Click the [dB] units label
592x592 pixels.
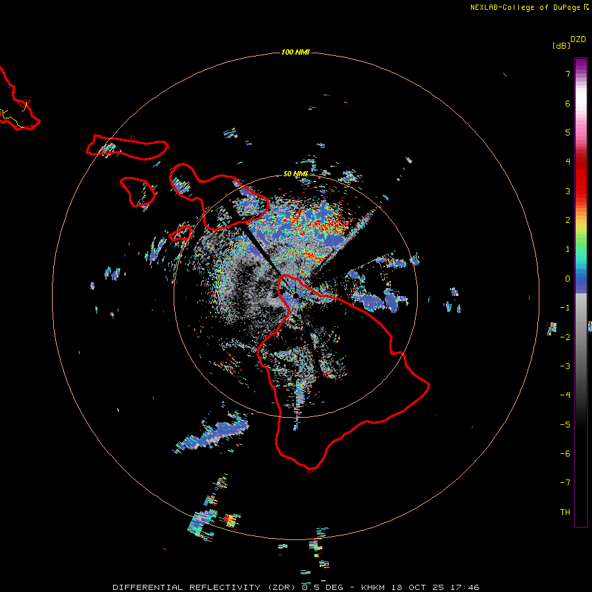coord(561,45)
